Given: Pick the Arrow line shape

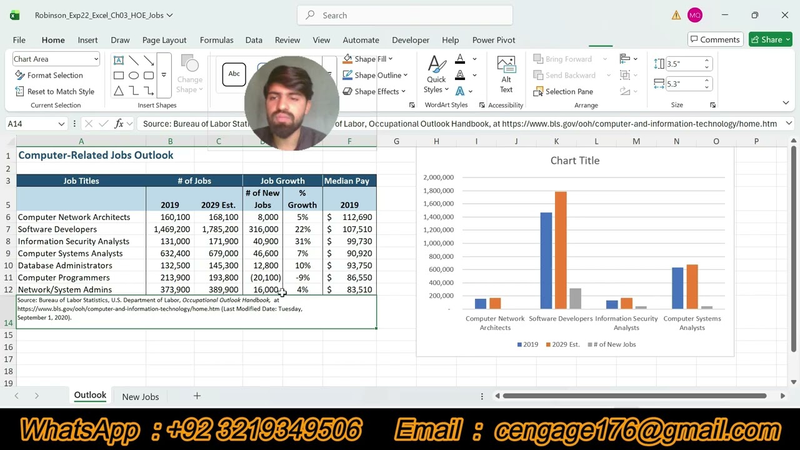Looking at the screenshot, I should click(149, 60).
